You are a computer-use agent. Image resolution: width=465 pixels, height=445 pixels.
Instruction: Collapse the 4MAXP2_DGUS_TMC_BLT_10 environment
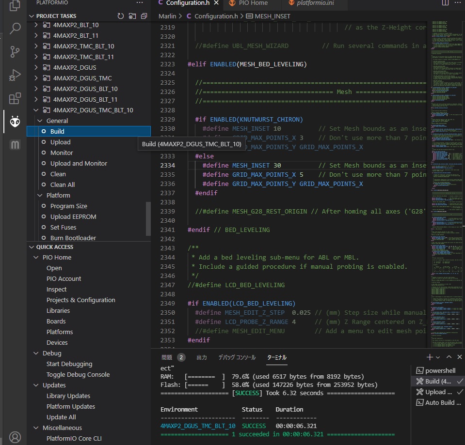click(x=36, y=110)
